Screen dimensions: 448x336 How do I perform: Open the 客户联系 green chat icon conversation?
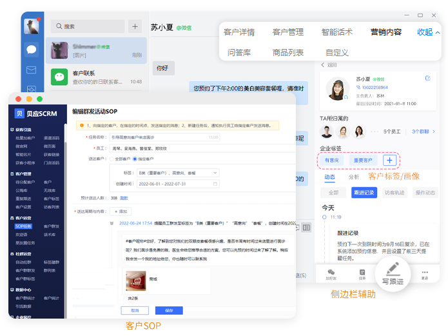coord(59,77)
